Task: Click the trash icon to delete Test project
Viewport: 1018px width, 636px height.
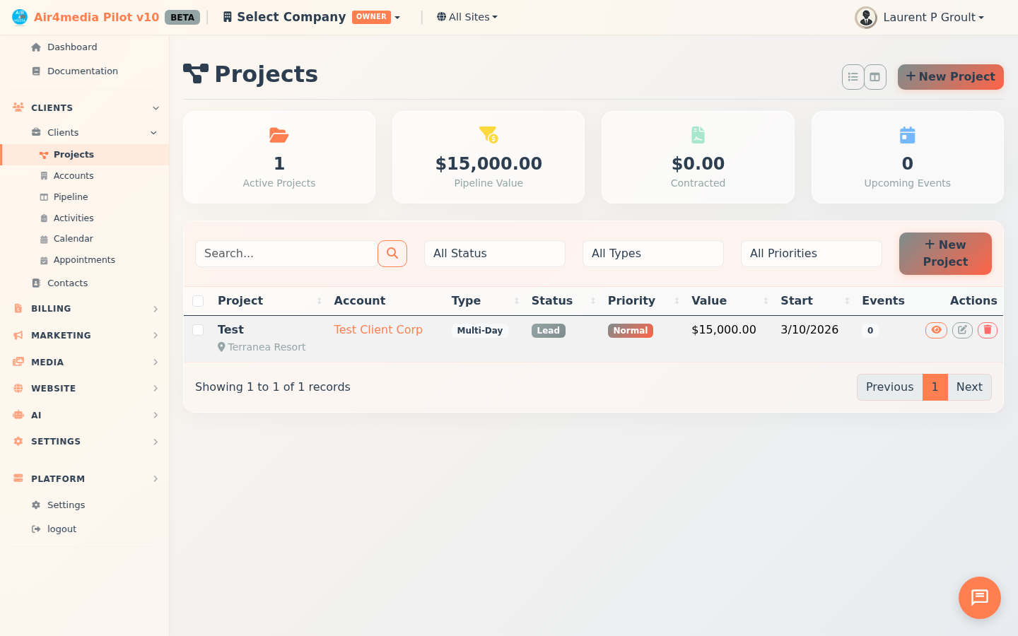Action: tap(988, 330)
